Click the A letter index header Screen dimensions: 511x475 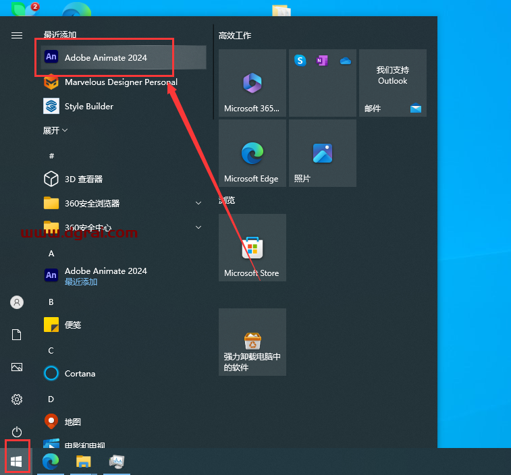pos(51,254)
